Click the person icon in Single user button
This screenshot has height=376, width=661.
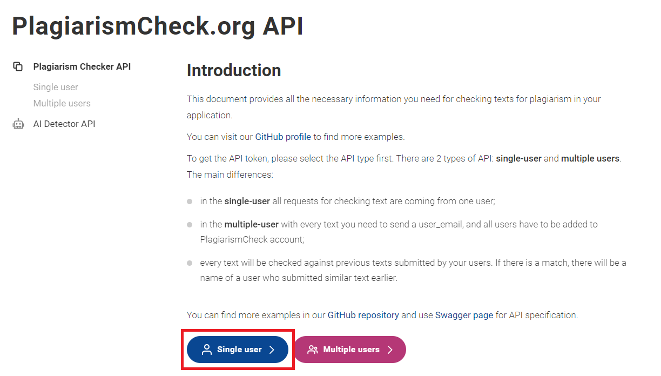207,350
